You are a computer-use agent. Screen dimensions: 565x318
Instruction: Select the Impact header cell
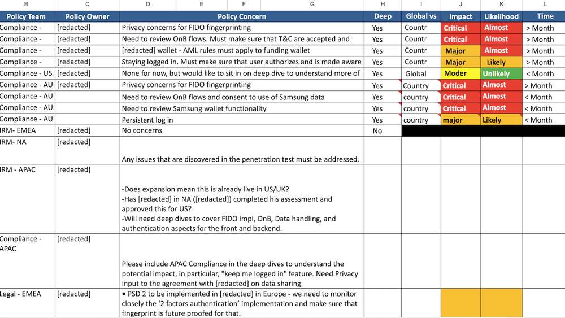460,16
